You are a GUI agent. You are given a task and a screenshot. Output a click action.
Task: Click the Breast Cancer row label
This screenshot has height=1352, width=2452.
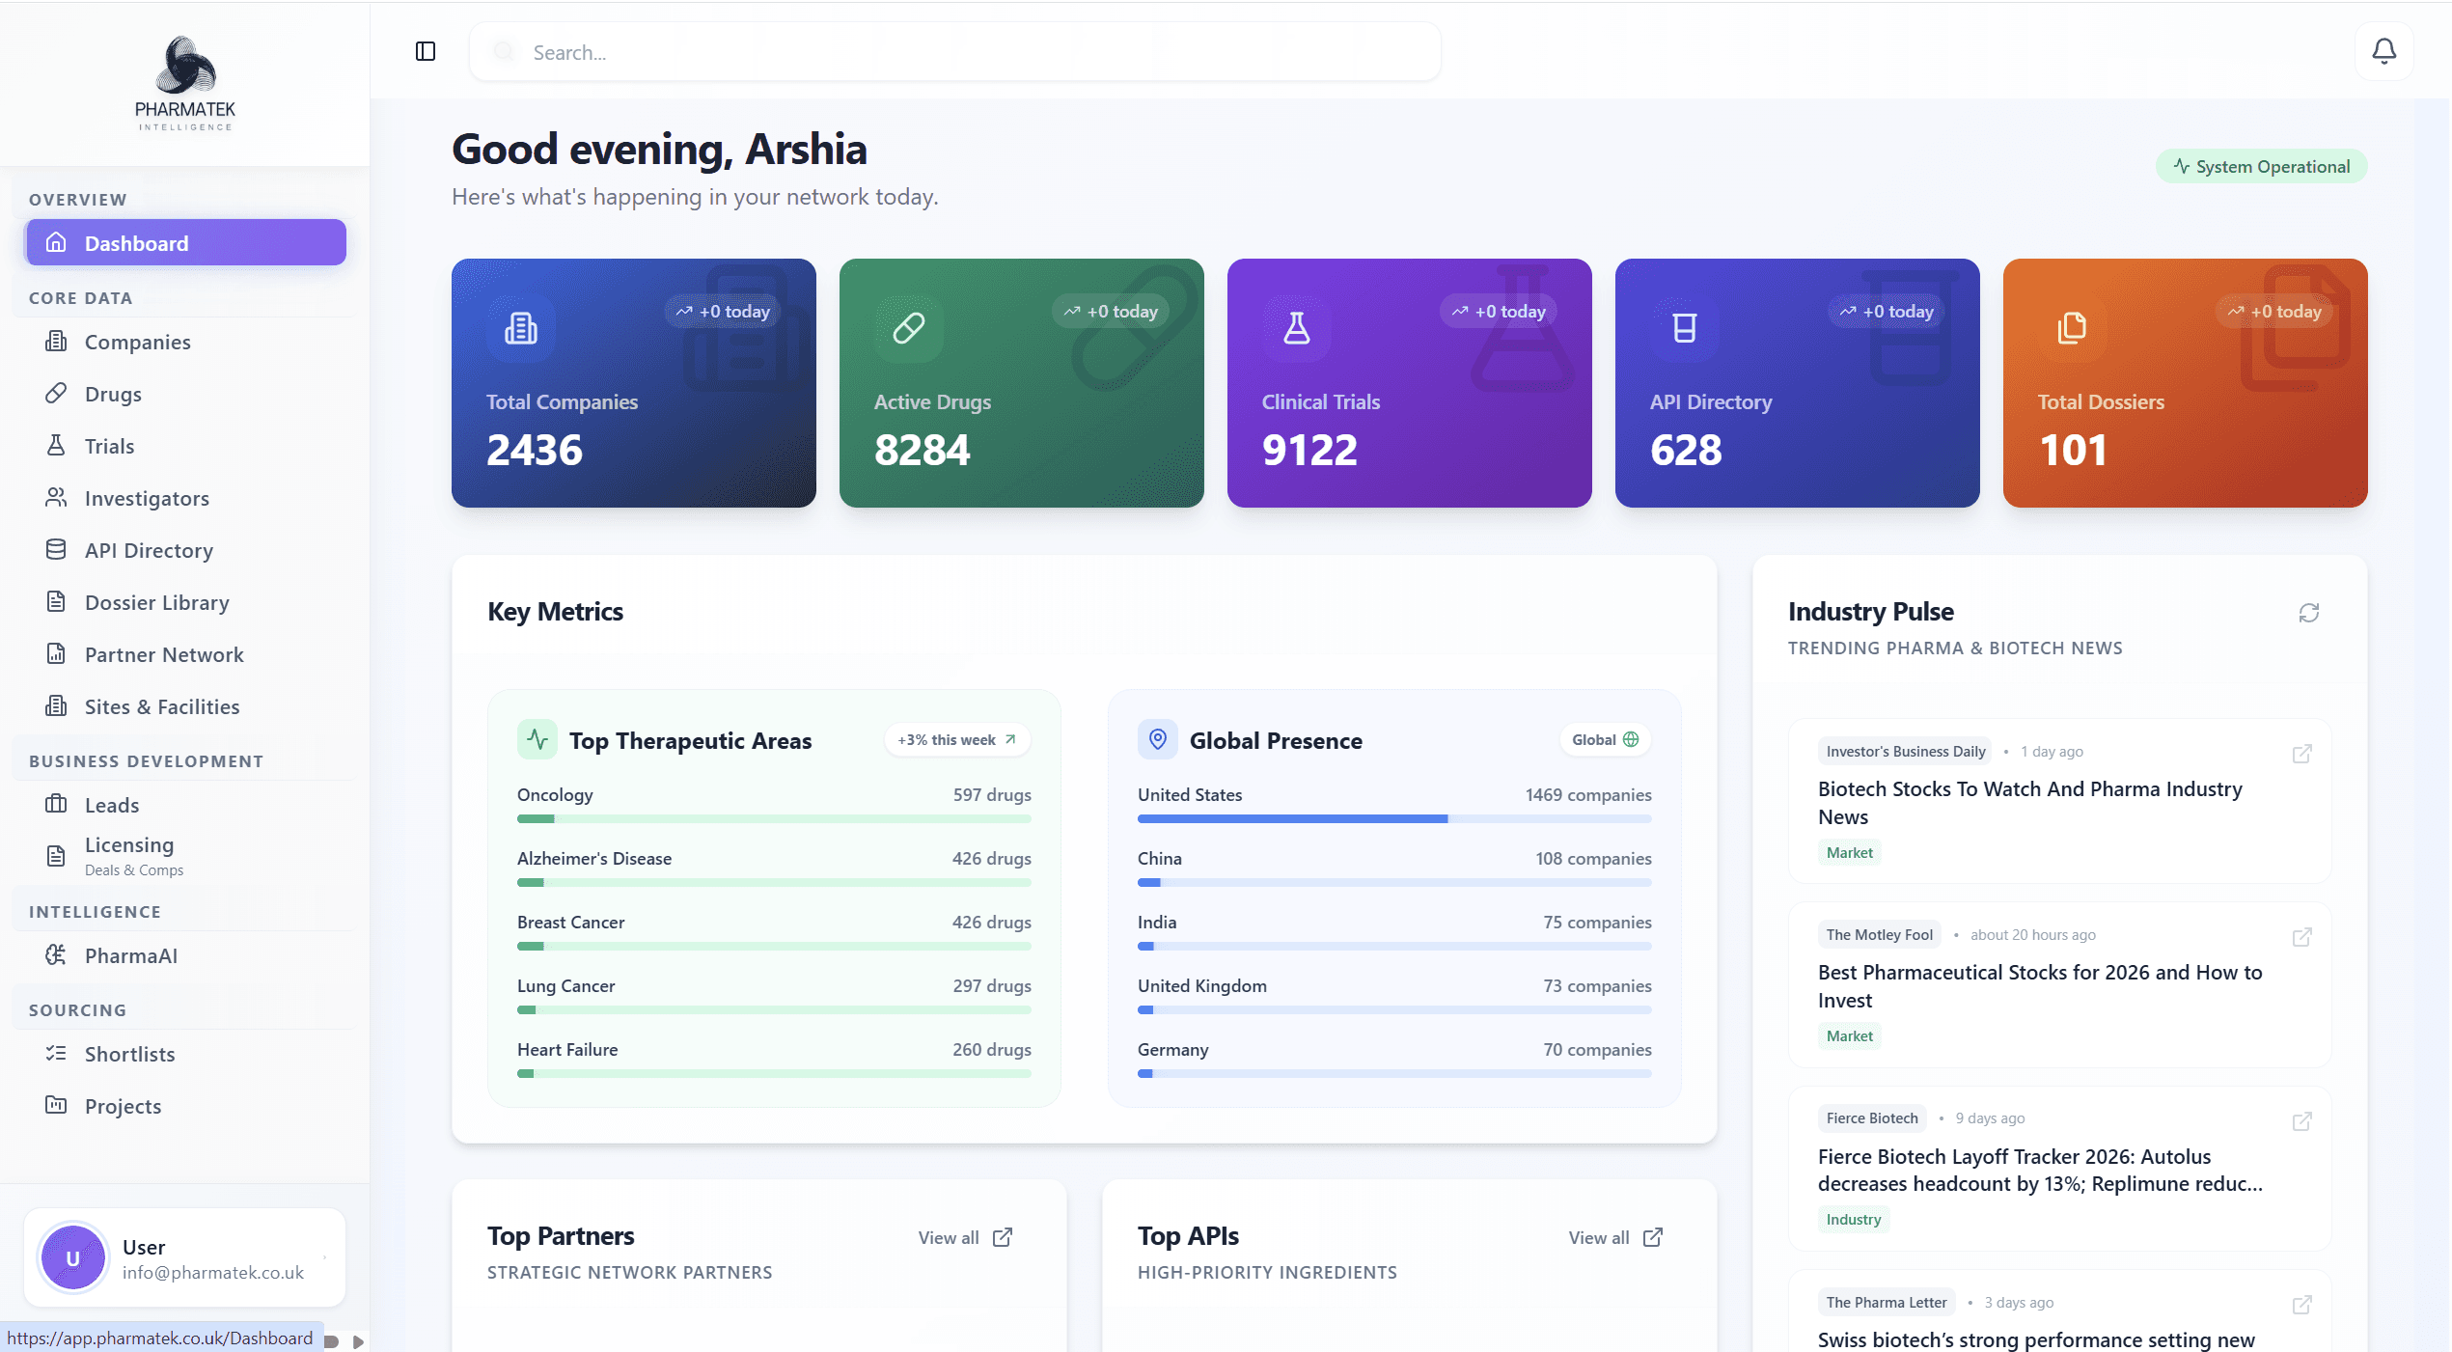click(x=571, y=923)
